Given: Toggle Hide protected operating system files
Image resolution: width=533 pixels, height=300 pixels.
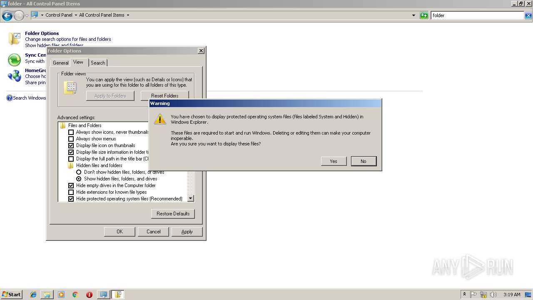Looking at the screenshot, I should (71, 199).
